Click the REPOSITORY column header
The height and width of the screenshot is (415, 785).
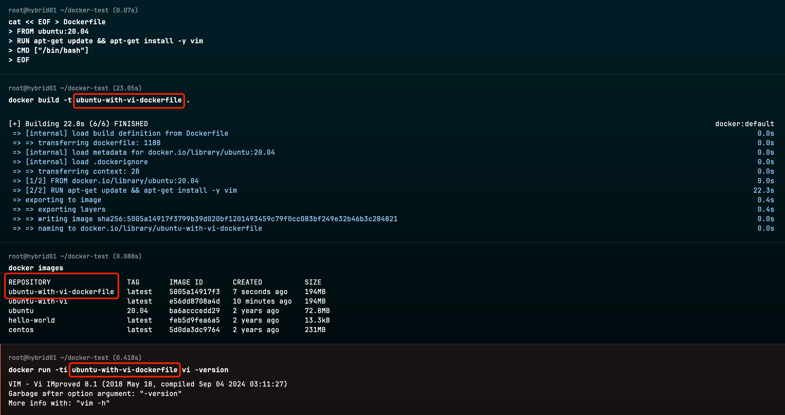pyautogui.click(x=30, y=282)
